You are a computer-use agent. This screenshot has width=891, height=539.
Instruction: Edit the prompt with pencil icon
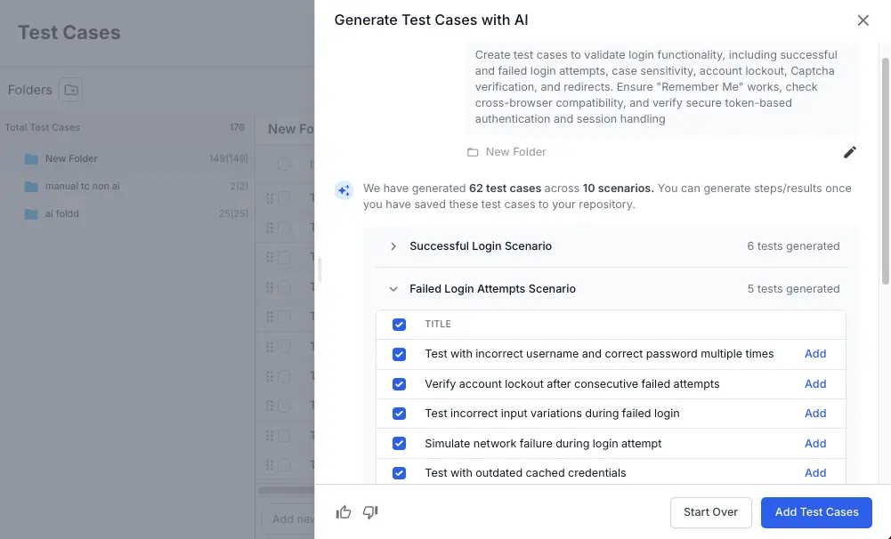(850, 152)
